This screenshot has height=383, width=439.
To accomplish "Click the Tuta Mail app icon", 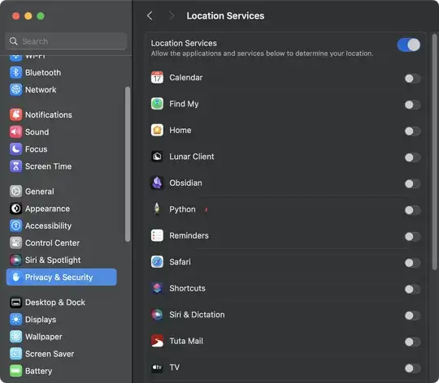I will pos(157,341).
